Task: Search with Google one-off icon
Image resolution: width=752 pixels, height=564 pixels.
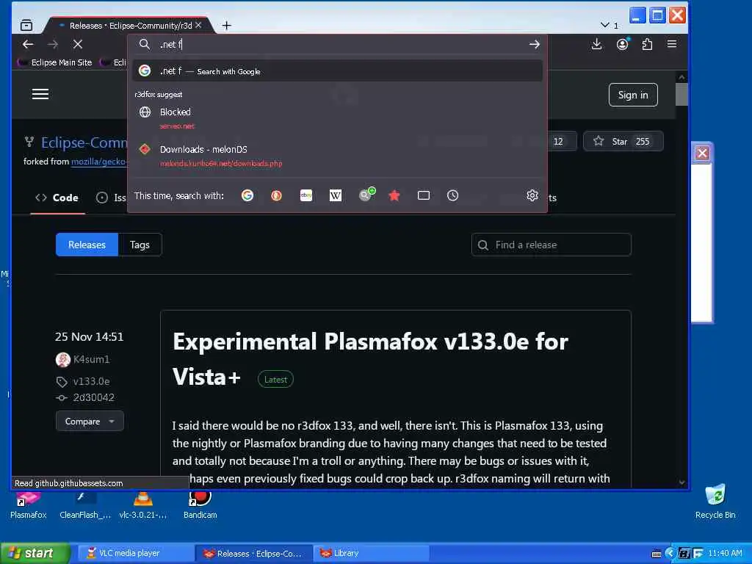Action: [x=247, y=195]
